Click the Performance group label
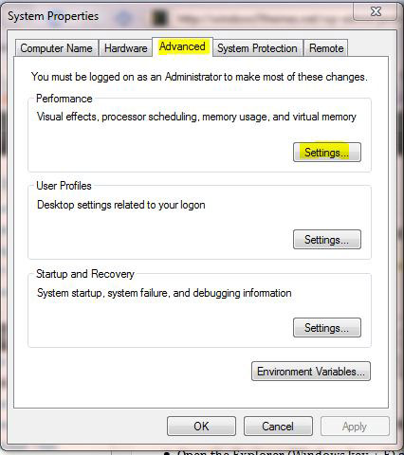The image size is (404, 455). [64, 99]
